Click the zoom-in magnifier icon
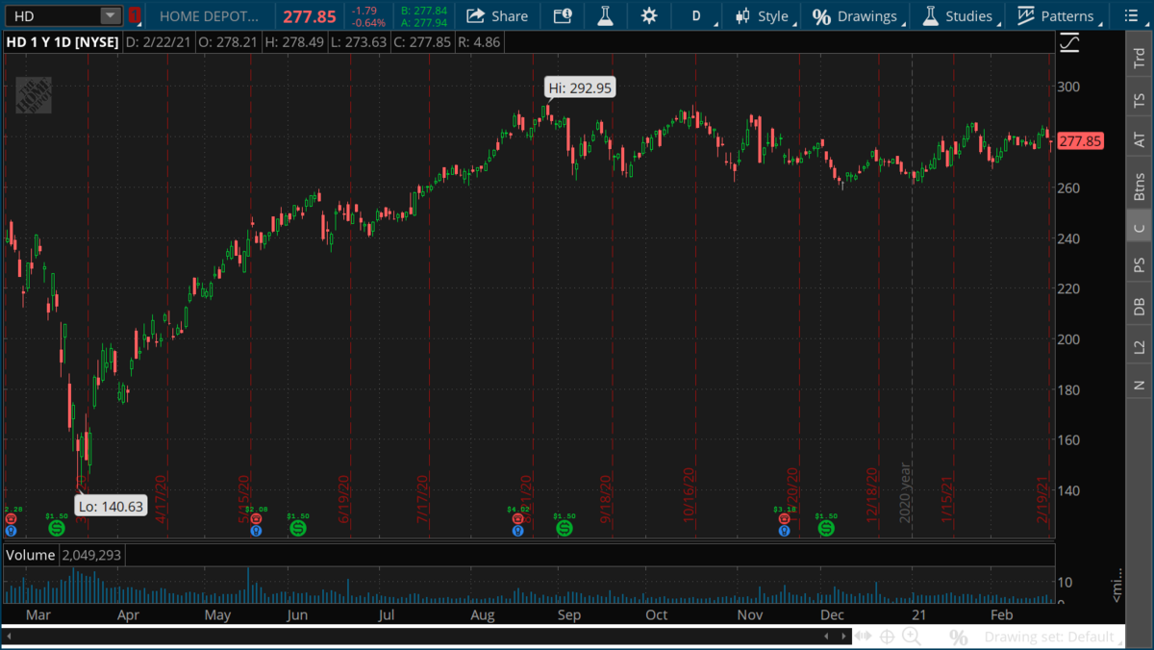Image resolution: width=1154 pixels, height=650 pixels. click(x=912, y=636)
